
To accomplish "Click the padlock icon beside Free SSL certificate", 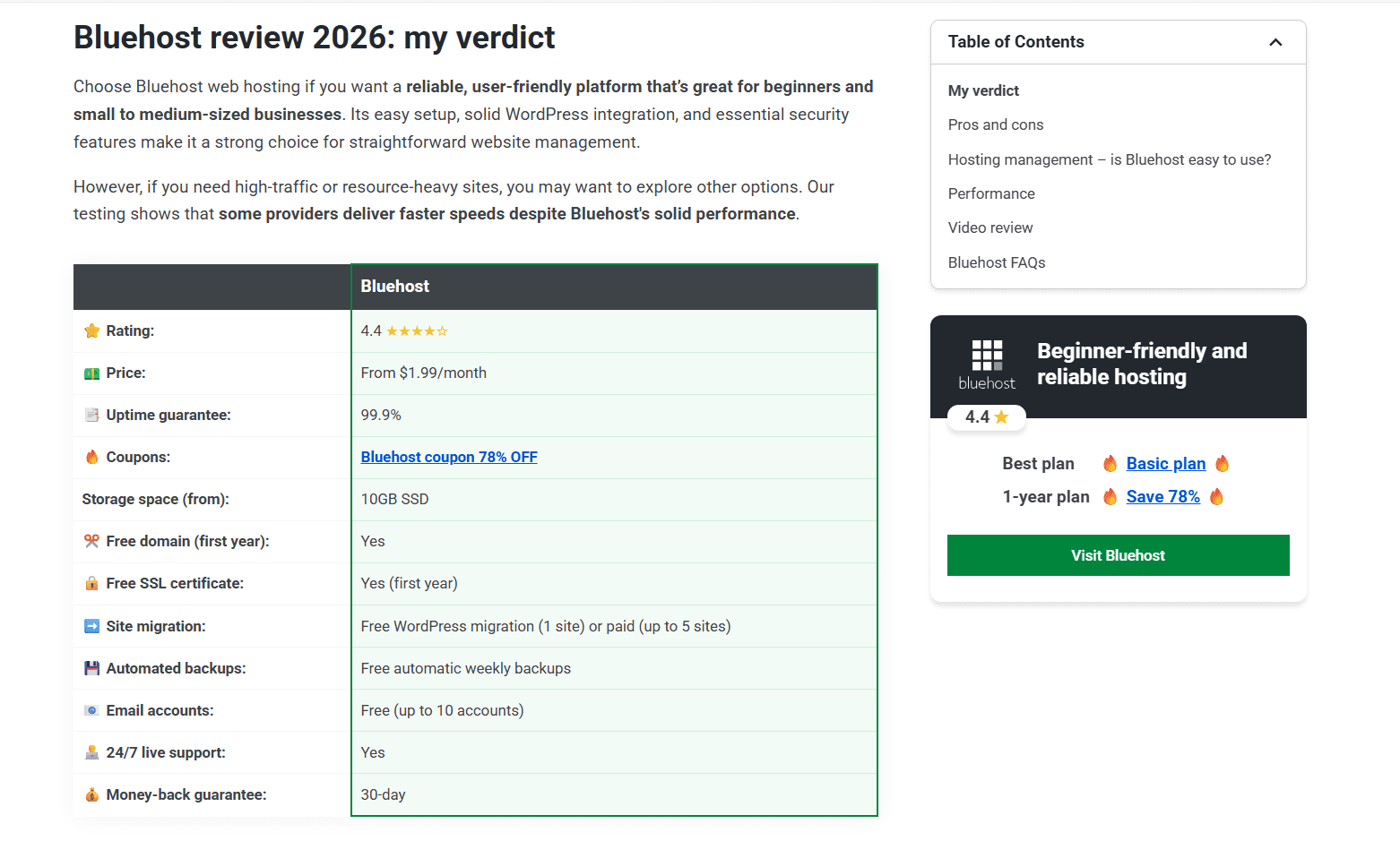I will click(91, 583).
